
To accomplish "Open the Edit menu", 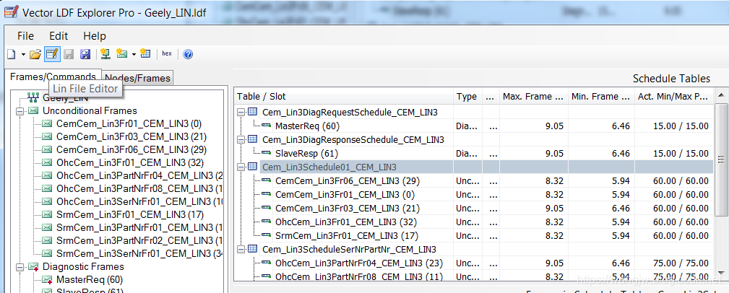I will 59,36.
